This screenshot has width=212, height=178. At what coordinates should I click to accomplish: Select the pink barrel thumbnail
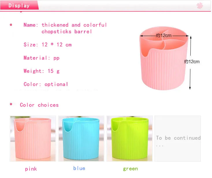33,138
